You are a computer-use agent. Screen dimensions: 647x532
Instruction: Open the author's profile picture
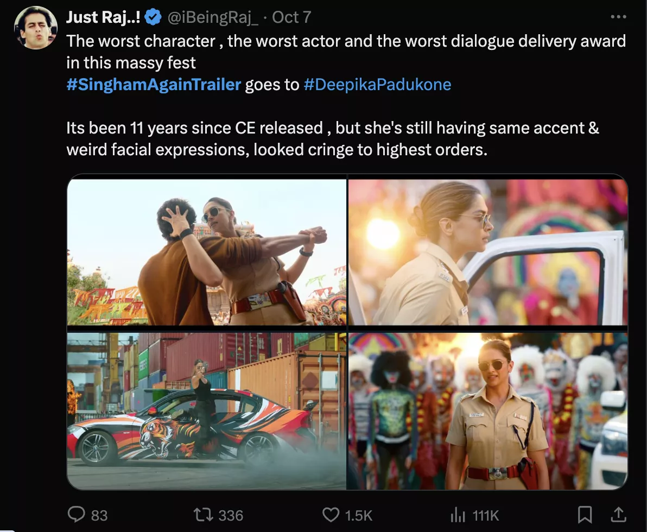36,28
